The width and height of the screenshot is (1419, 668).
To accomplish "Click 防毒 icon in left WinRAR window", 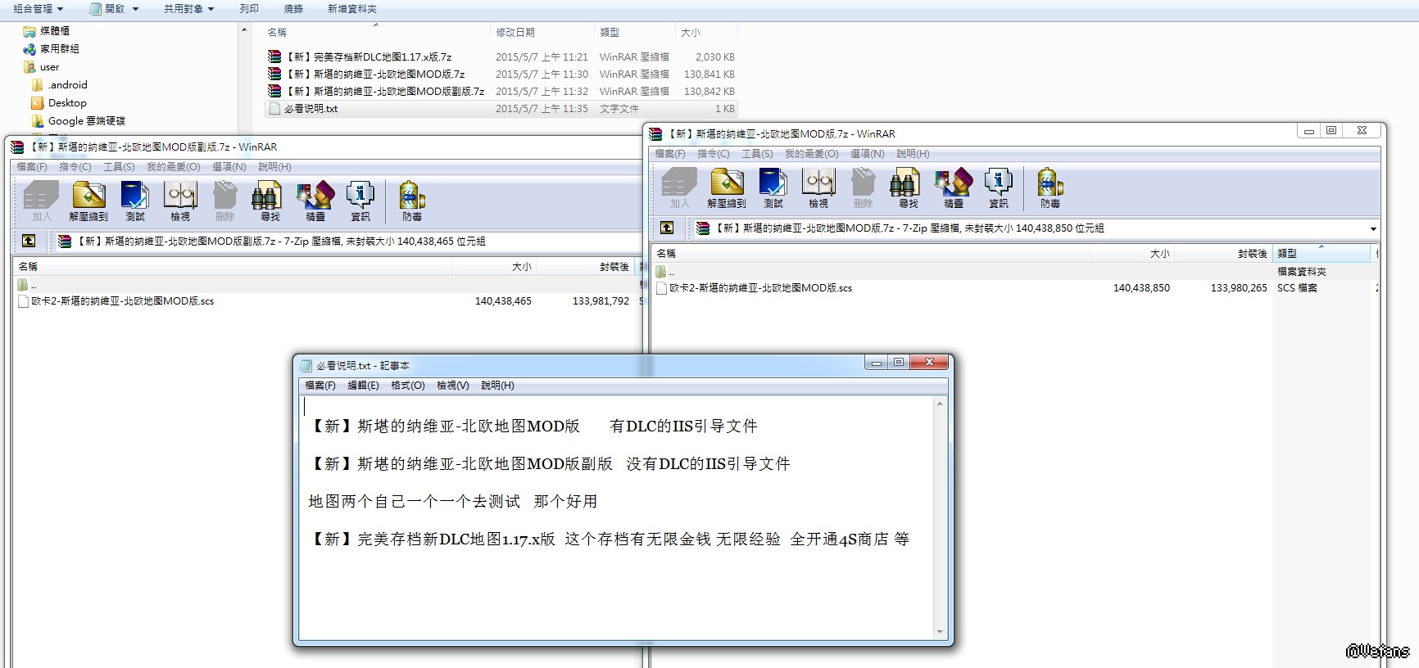I will [412, 201].
